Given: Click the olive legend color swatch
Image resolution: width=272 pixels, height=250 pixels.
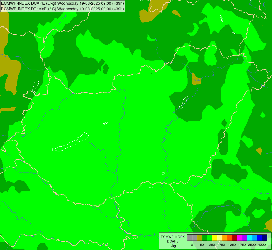Looking at the screenshot, I should point(200,238).
